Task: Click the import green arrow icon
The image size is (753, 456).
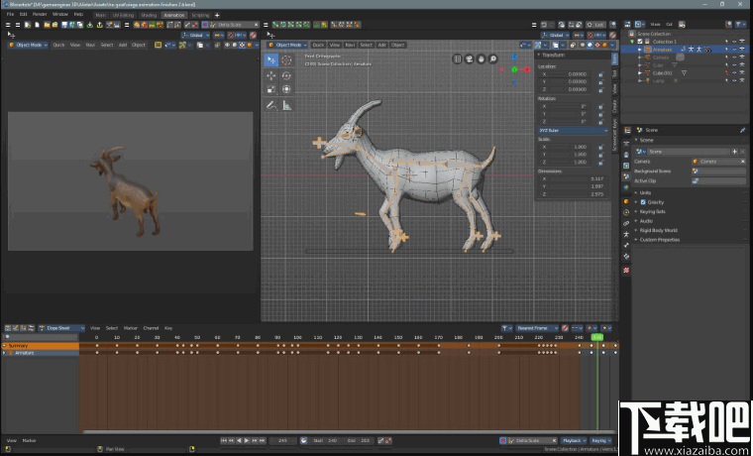Action: (x=90, y=25)
